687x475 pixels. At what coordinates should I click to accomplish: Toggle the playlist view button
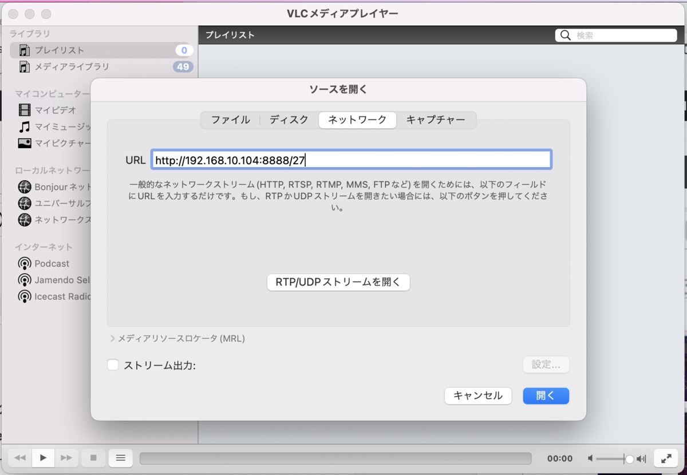click(x=120, y=458)
